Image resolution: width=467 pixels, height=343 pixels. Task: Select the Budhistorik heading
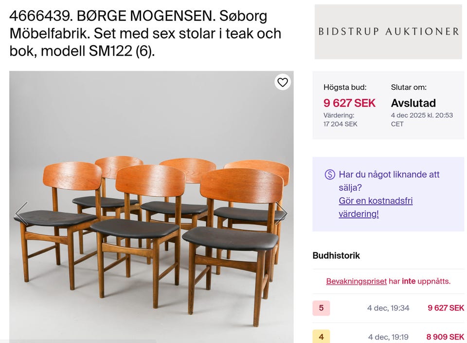pos(336,255)
